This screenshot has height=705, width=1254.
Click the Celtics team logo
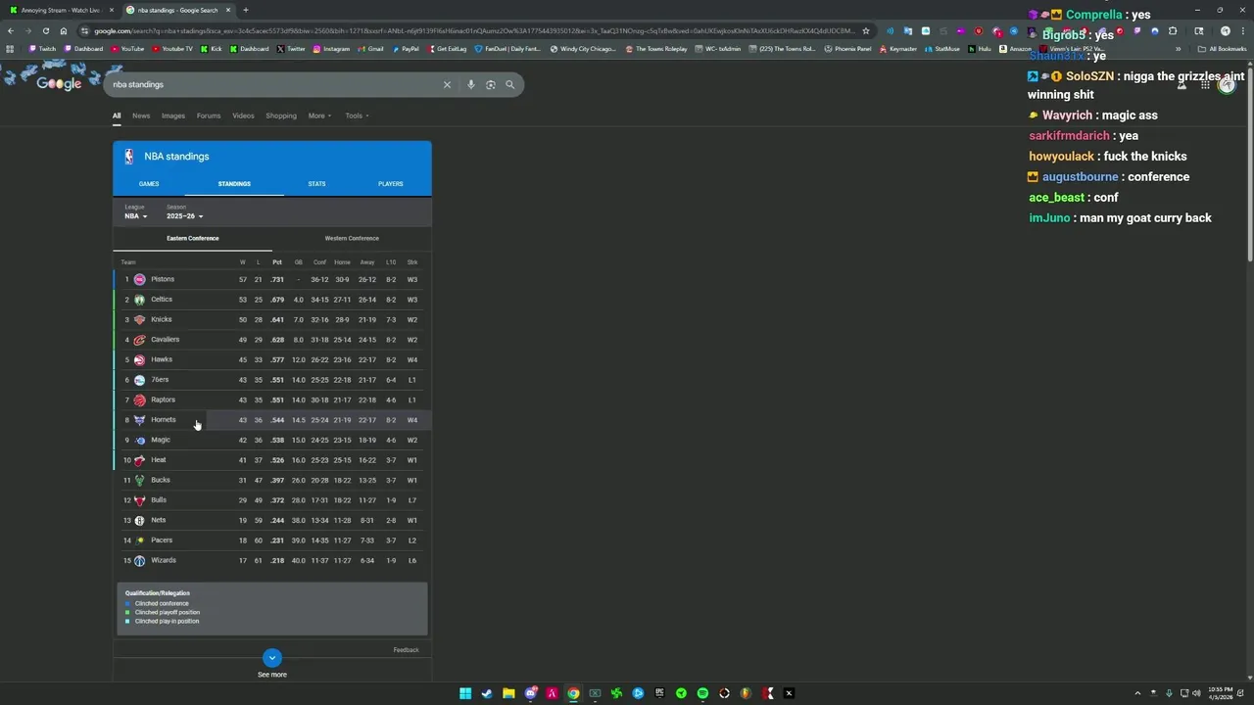pyautogui.click(x=139, y=300)
